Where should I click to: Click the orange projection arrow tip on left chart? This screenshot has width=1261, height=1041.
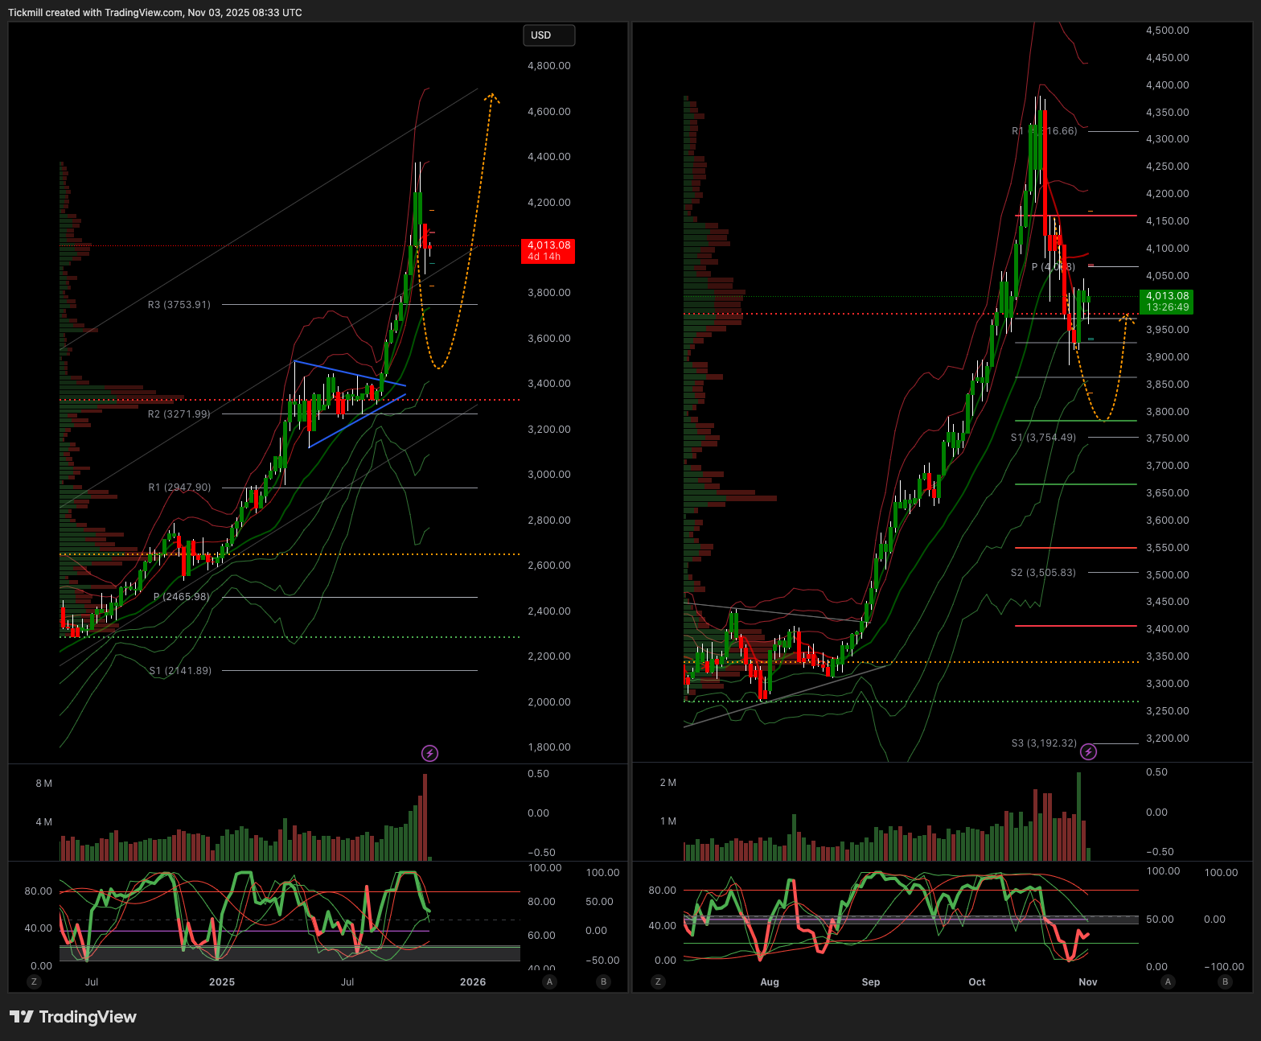[x=491, y=97]
